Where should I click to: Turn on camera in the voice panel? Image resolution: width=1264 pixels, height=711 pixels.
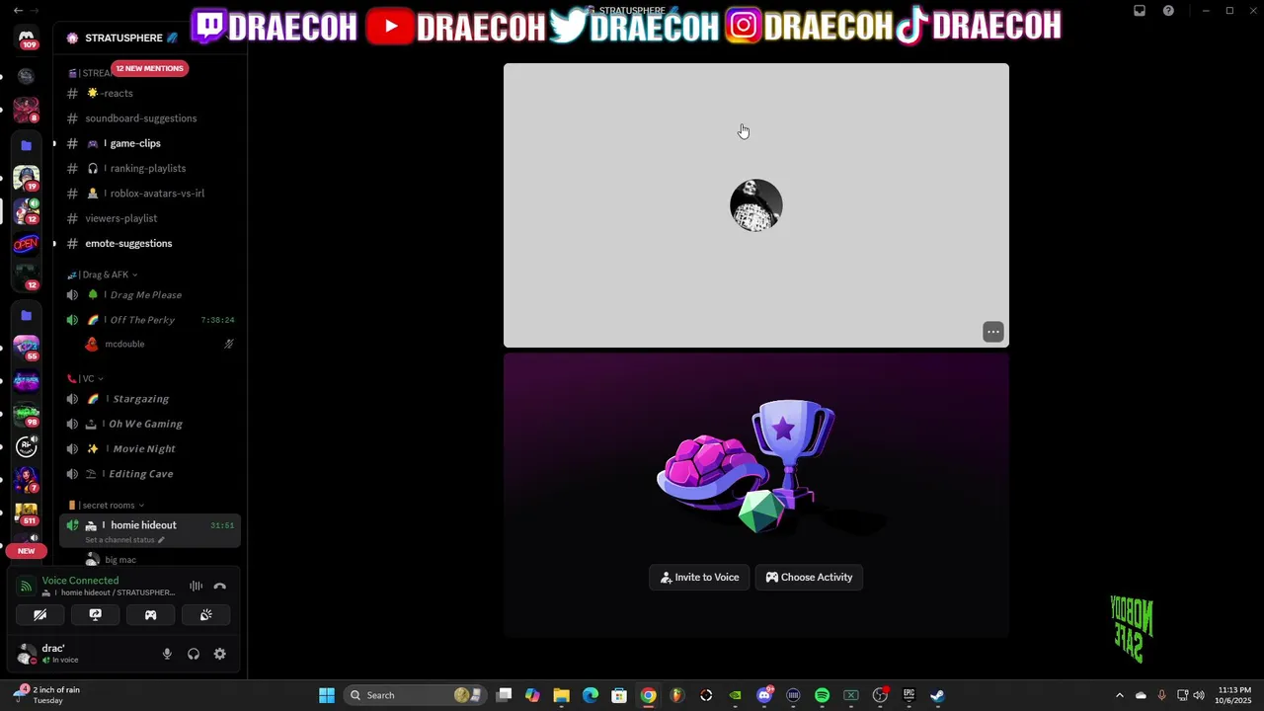(x=39, y=614)
